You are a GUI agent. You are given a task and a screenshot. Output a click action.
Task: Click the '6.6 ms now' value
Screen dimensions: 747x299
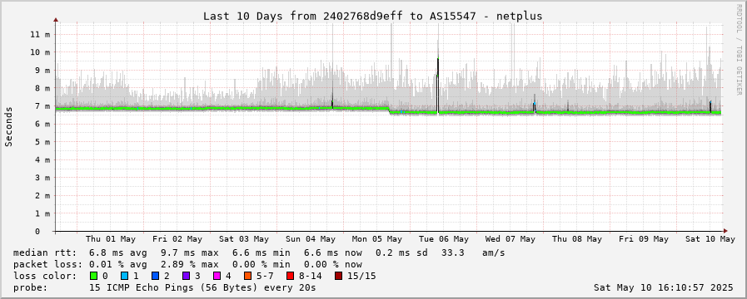(x=332, y=252)
